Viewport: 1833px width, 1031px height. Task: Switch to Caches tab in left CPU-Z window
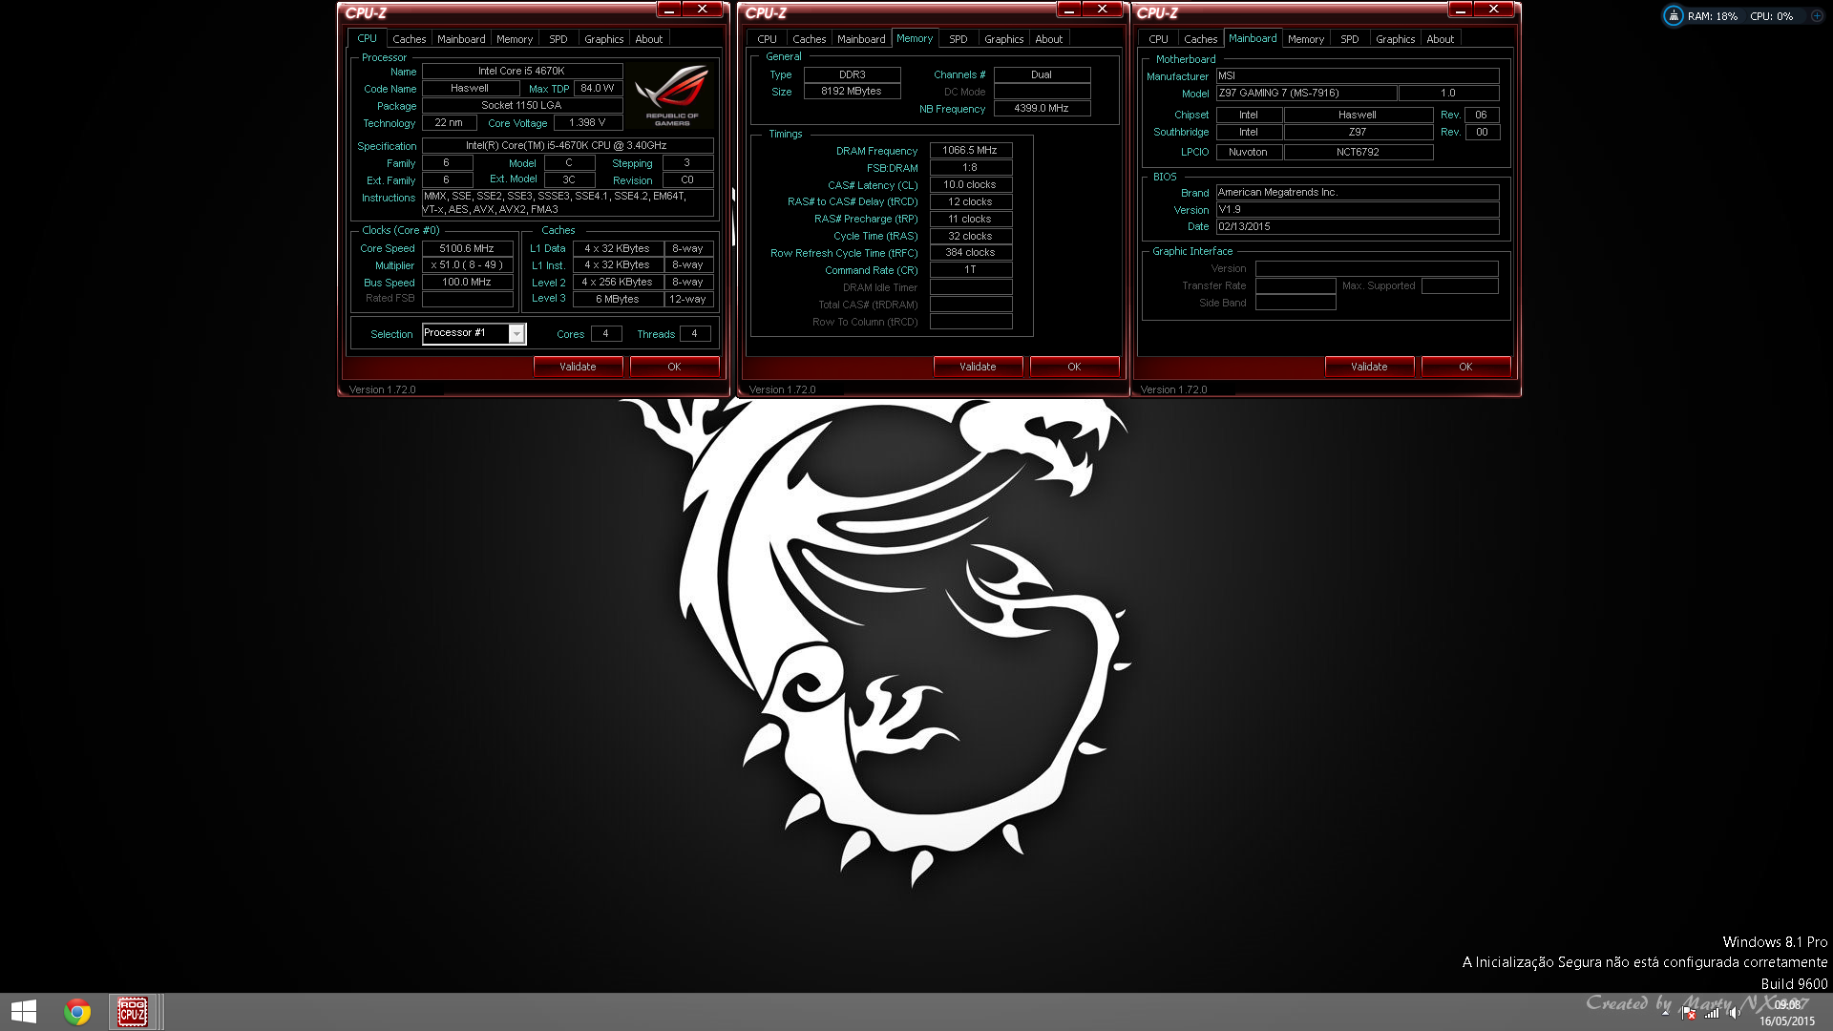[x=409, y=39]
